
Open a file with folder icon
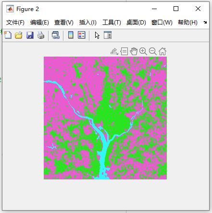coord(19,35)
